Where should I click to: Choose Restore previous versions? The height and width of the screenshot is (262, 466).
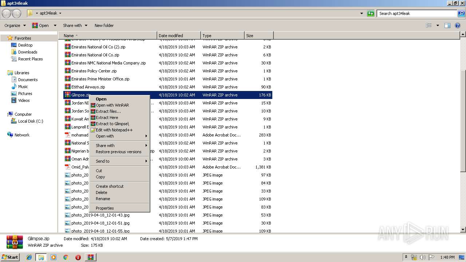pos(120,152)
